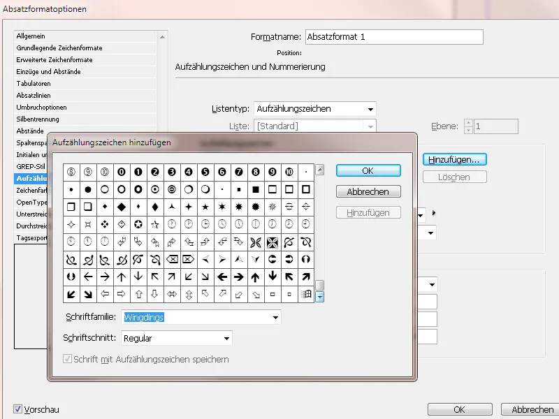Pick the black circled digit 5 glyph
This screenshot has height=419, width=559.
[205, 172]
